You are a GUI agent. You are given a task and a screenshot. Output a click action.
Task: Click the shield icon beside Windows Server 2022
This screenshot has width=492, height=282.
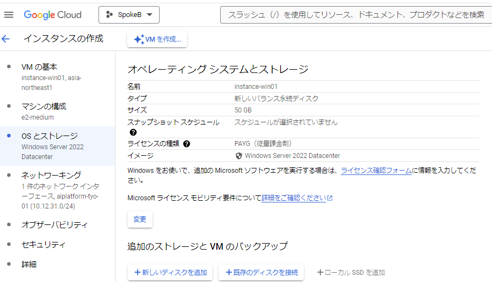pos(239,156)
